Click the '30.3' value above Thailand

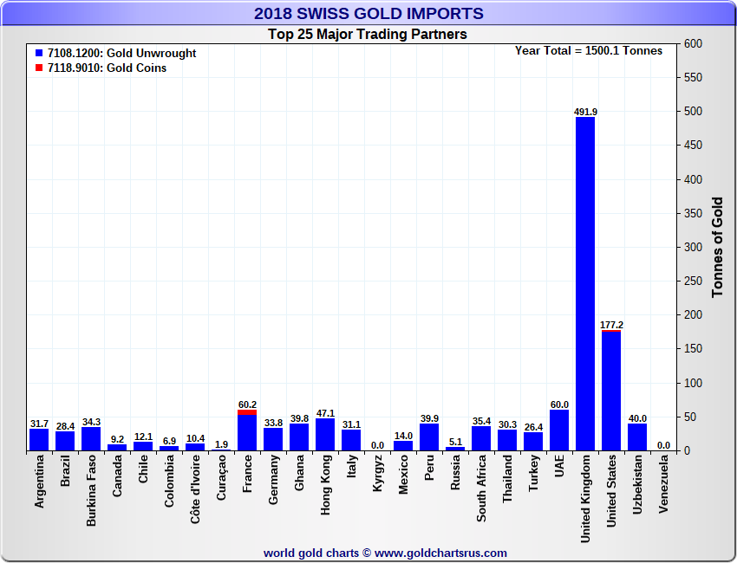tap(507, 424)
